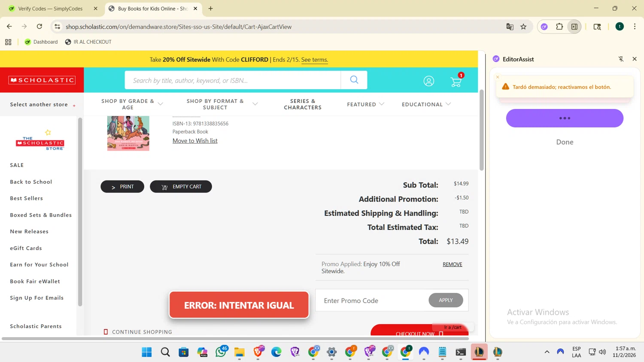Image resolution: width=644 pixels, height=362 pixels.
Task: Open WhatsApp from taskbar
Action: click(x=221, y=352)
